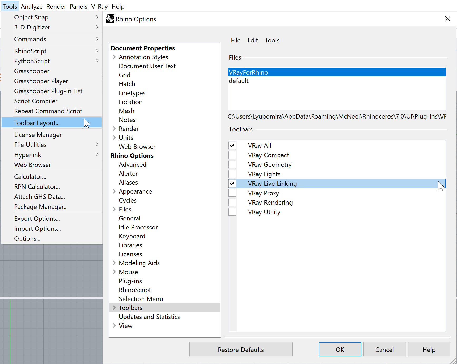Screen dimensions: 457x364
Task: Open Grasshopper from Tools menu
Action: (52, 71)
